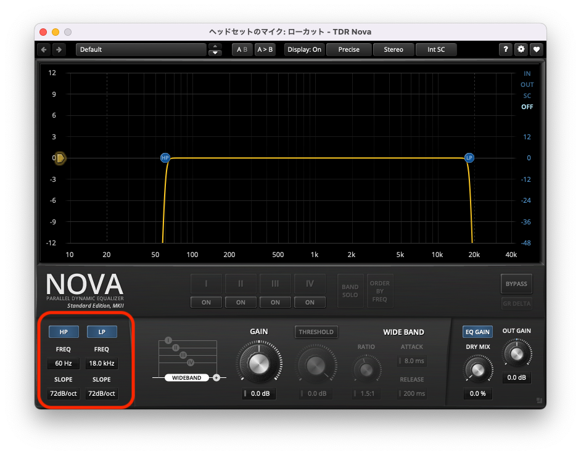The height and width of the screenshot is (455, 581).
Task: Select band IV button
Action: (x=310, y=284)
